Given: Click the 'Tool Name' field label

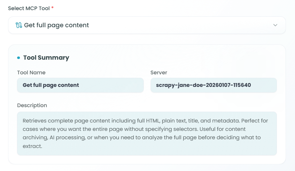Looking at the screenshot, I should pos(31,73).
